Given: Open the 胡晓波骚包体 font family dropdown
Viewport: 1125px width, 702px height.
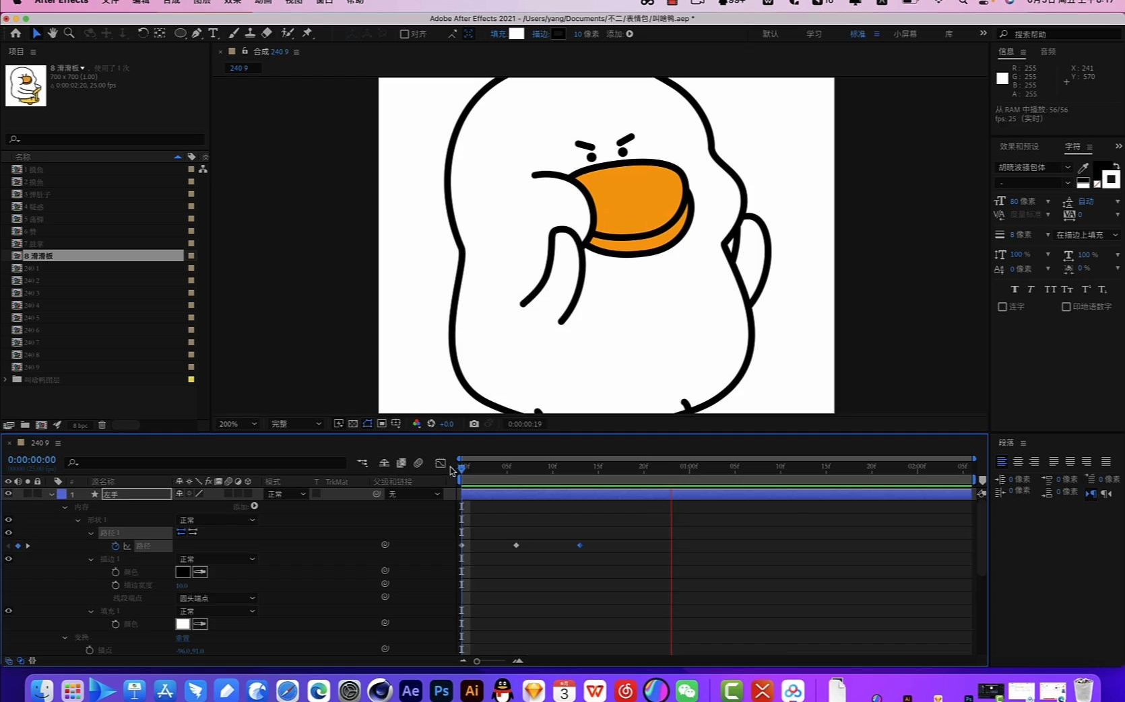Looking at the screenshot, I should 1034,167.
